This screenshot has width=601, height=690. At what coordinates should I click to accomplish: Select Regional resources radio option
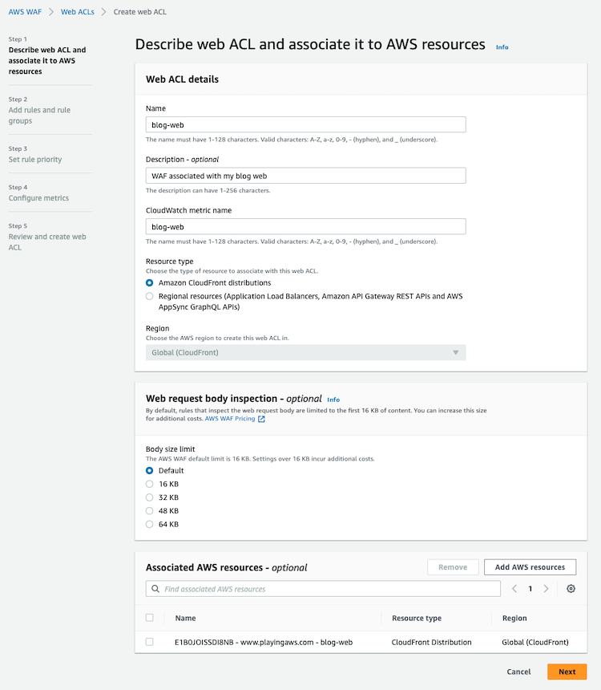click(150, 296)
